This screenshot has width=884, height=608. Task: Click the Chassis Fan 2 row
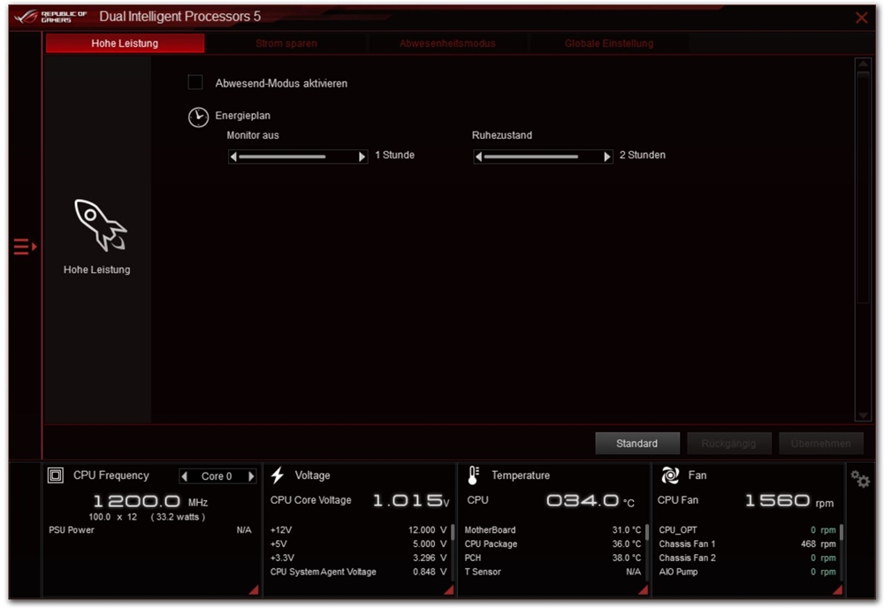(x=748, y=558)
